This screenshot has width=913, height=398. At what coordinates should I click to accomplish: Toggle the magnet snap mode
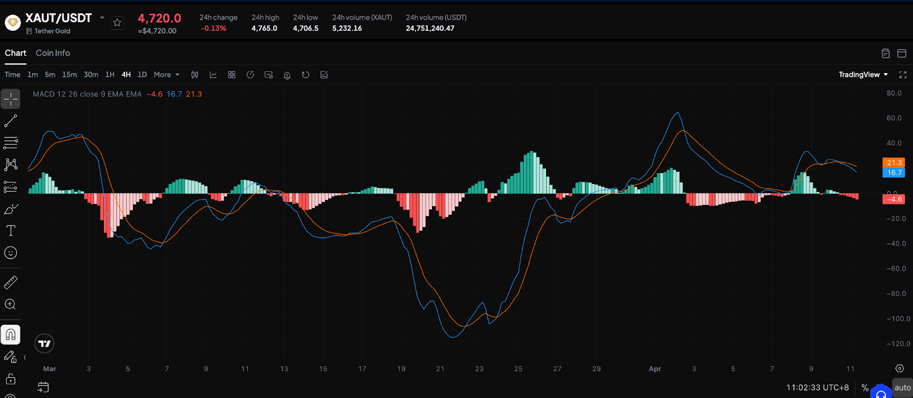click(x=11, y=335)
